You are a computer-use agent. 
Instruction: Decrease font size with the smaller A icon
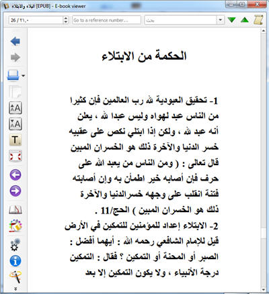[x=15, y=124]
